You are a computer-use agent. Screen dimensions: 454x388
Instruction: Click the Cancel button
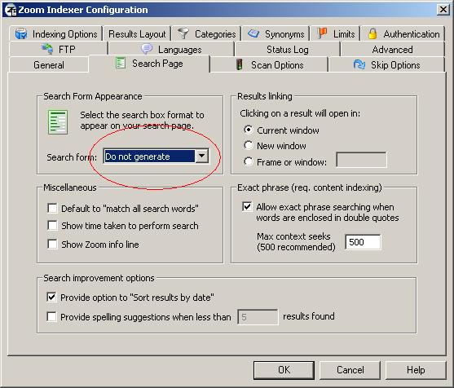pos(350,370)
